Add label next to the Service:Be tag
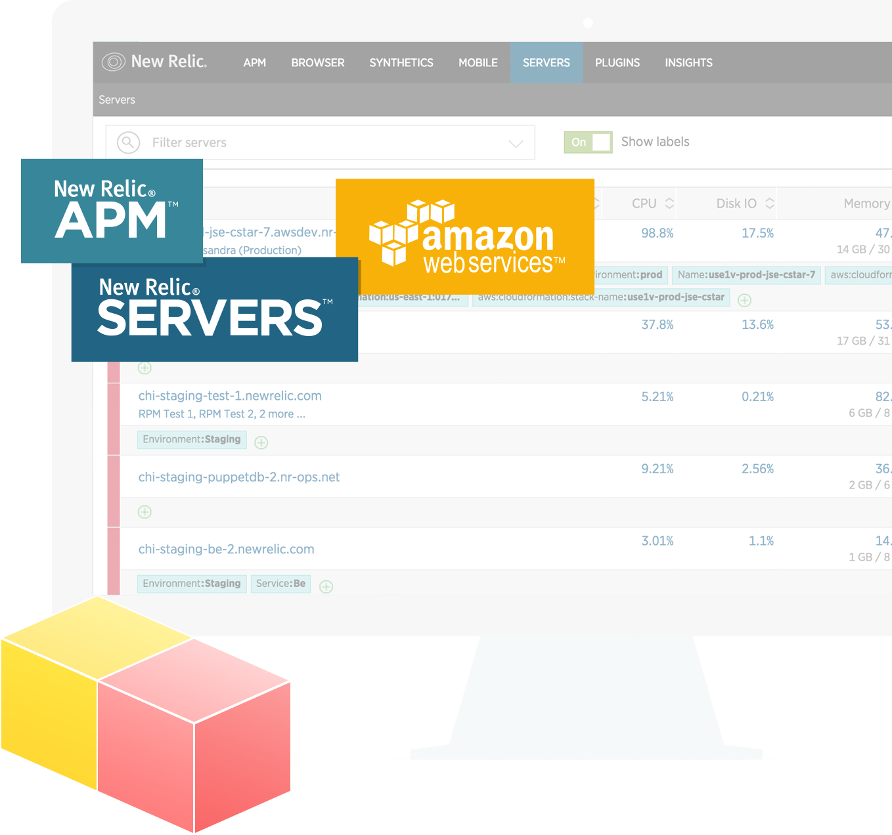Image resolution: width=892 pixels, height=835 pixels. point(326,587)
